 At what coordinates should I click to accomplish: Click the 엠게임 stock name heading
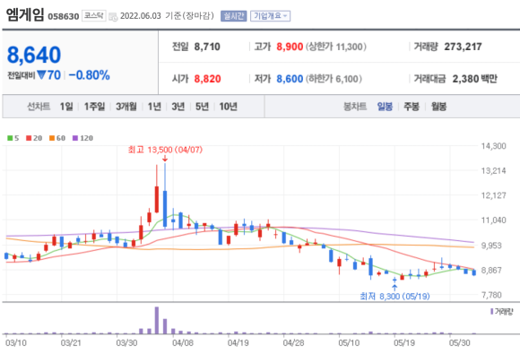pos(25,14)
